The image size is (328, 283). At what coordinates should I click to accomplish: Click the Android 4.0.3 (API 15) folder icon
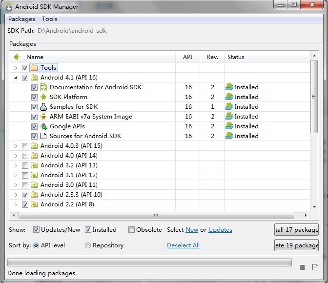click(x=34, y=146)
